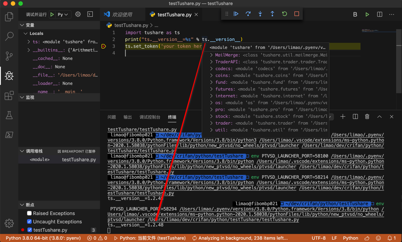Enable Raised Exceptions breakpoint
This screenshot has width=402, height=242.
click(x=29, y=213)
